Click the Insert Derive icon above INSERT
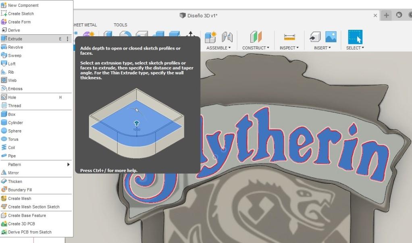Viewport: 412px width, 243px height. pos(315,37)
